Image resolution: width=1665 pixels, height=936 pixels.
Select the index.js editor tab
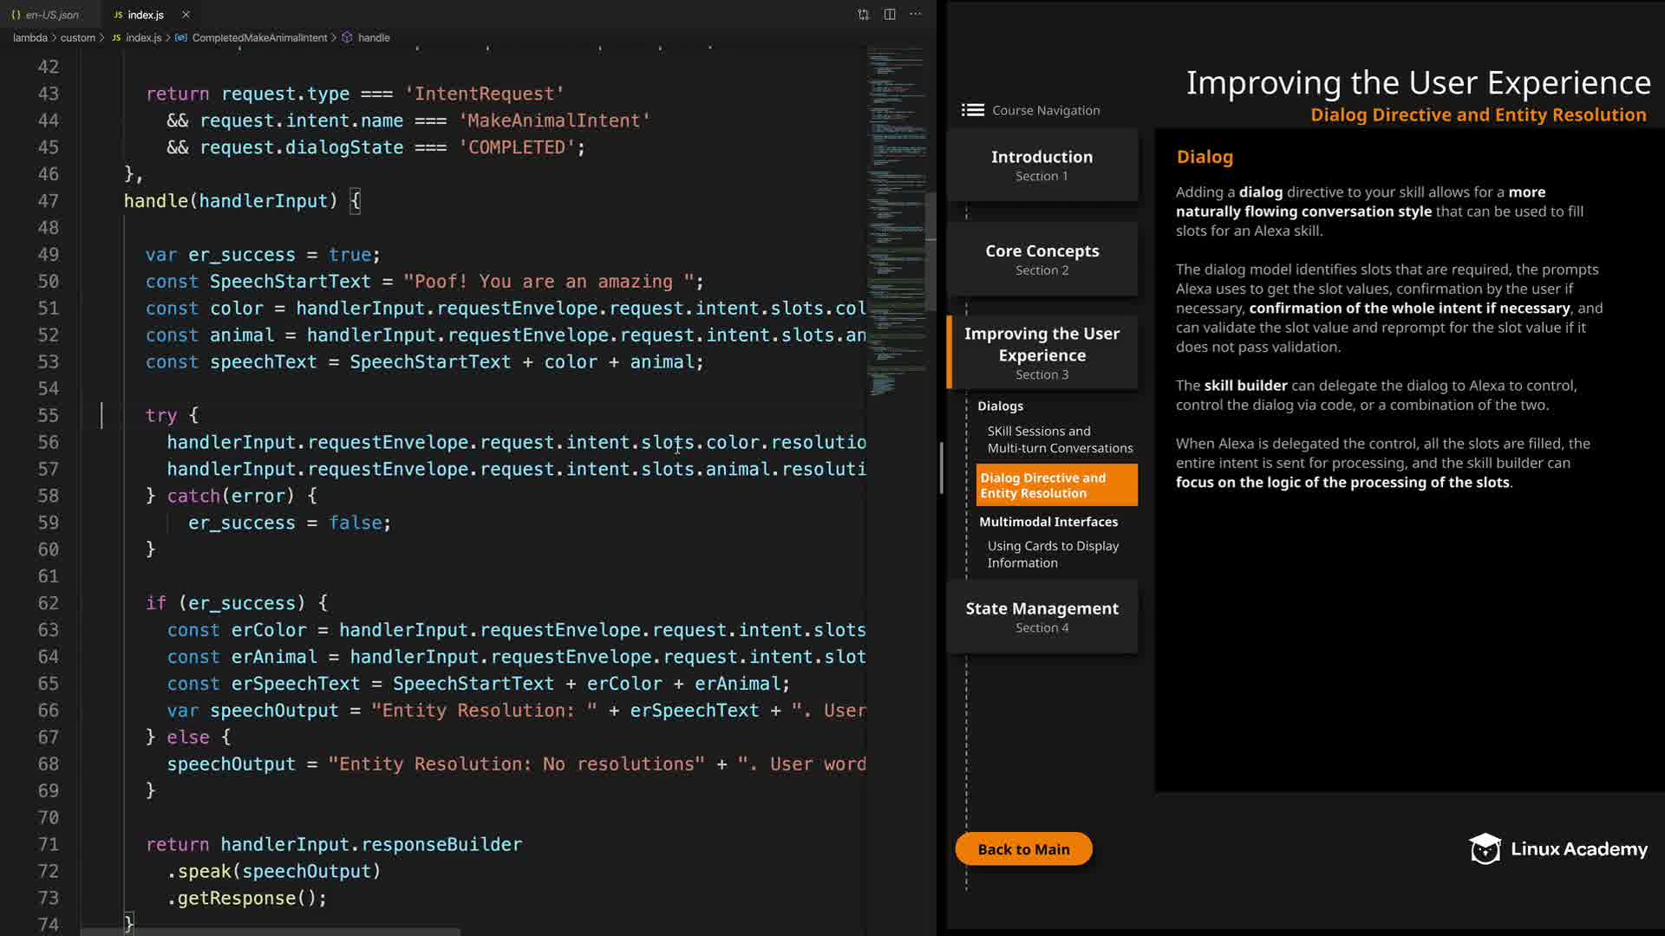coord(144,15)
